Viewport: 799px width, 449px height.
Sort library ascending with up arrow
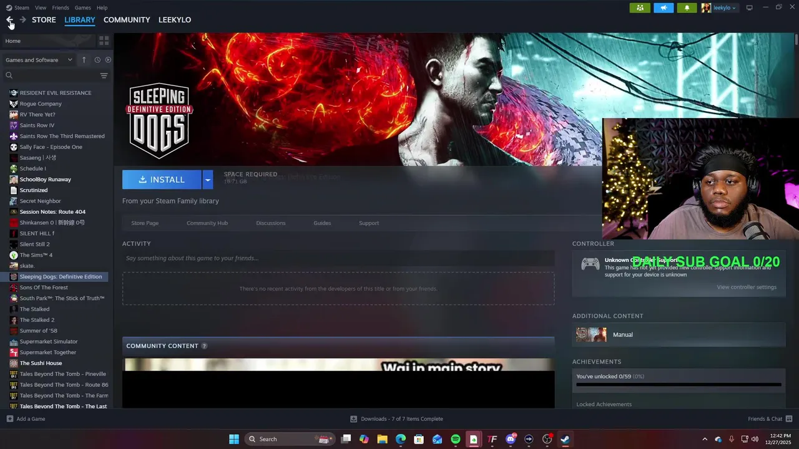pyautogui.click(x=84, y=60)
